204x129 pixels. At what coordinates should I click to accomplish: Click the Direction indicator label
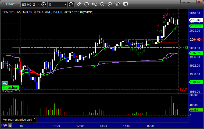pyautogui.click(x=10, y=88)
